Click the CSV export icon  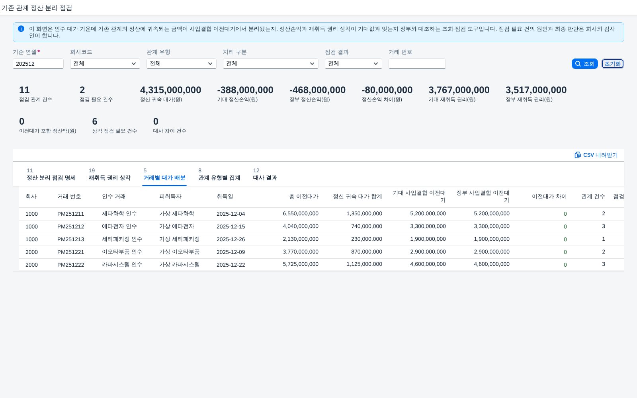pyautogui.click(x=578, y=155)
